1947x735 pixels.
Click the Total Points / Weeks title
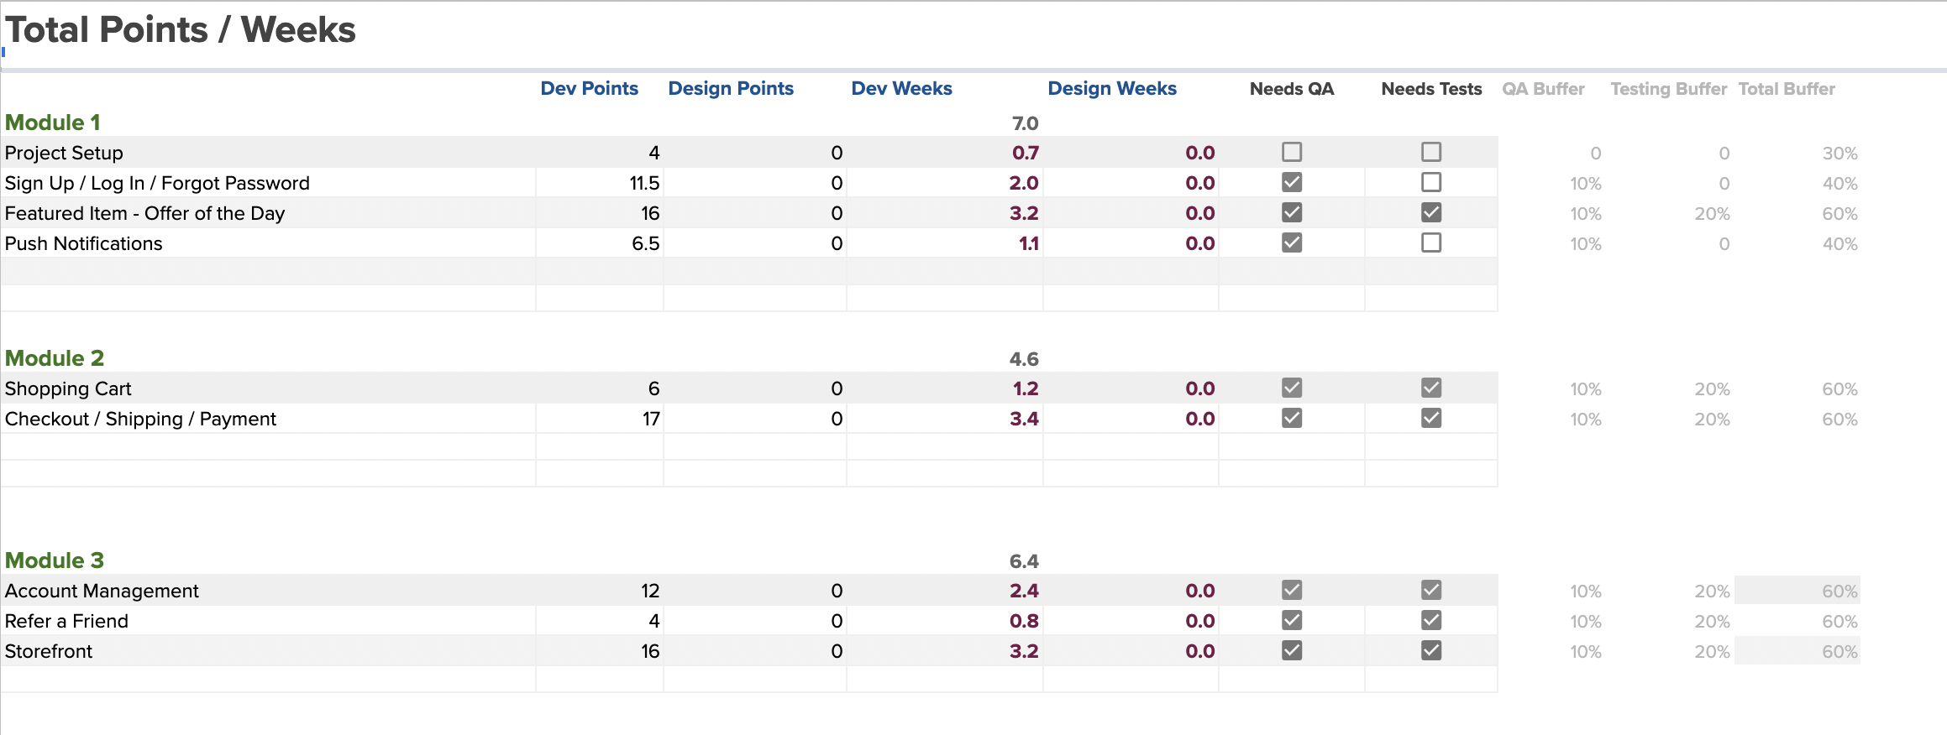click(181, 30)
